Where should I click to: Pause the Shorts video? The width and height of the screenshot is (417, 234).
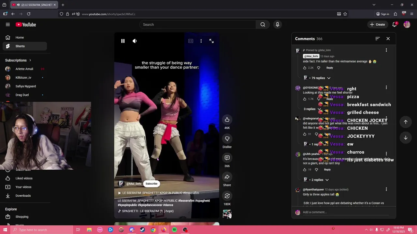(123, 41)
